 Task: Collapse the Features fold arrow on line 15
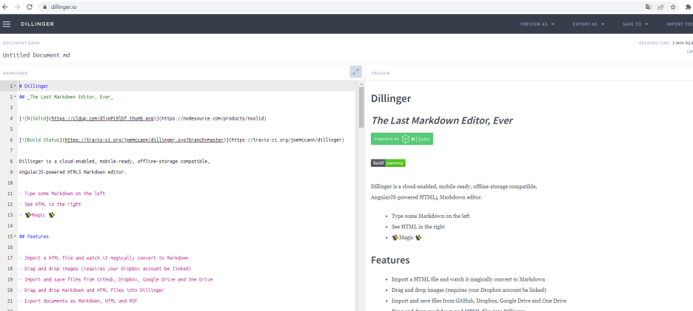[16, 236]
